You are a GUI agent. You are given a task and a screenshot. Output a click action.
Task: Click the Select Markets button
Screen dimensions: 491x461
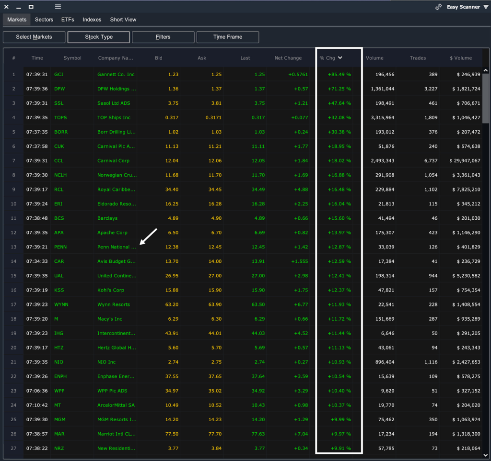pos(34,37)
